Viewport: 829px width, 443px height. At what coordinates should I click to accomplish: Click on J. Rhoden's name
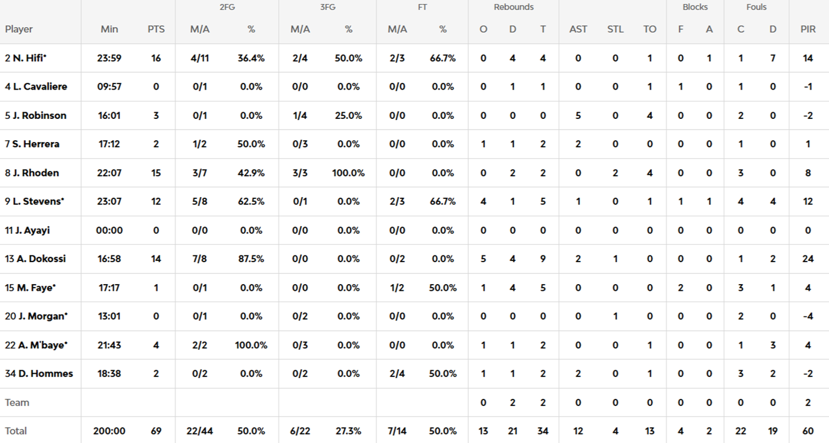(36, 173)
